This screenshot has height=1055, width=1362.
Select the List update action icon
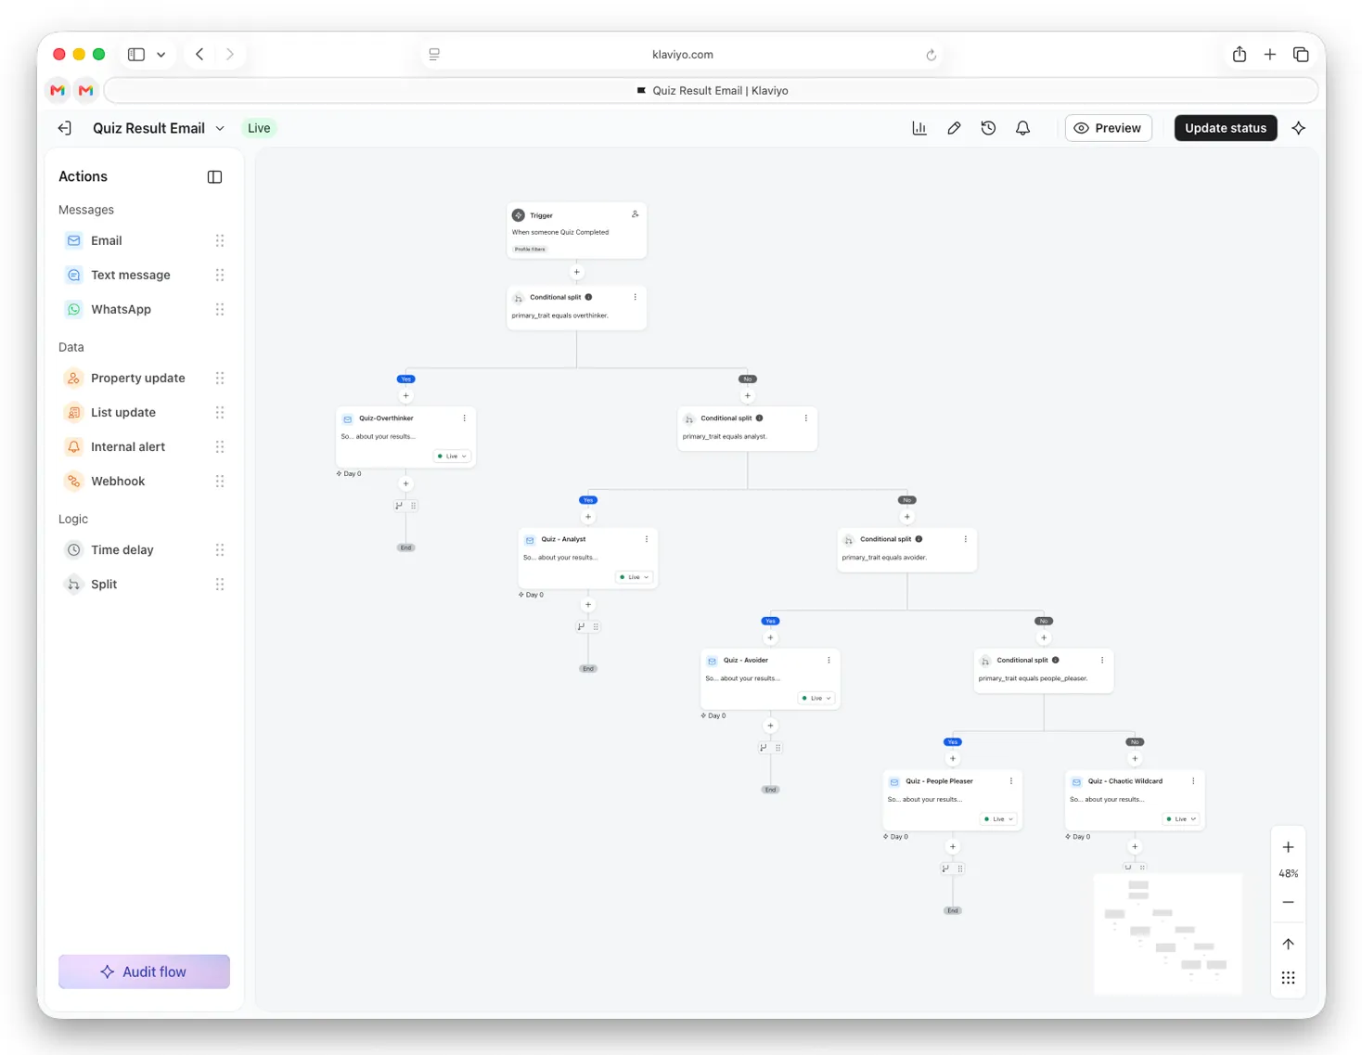coord(73,412)
